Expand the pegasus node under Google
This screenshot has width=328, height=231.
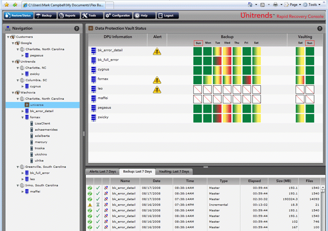point(23,55)
